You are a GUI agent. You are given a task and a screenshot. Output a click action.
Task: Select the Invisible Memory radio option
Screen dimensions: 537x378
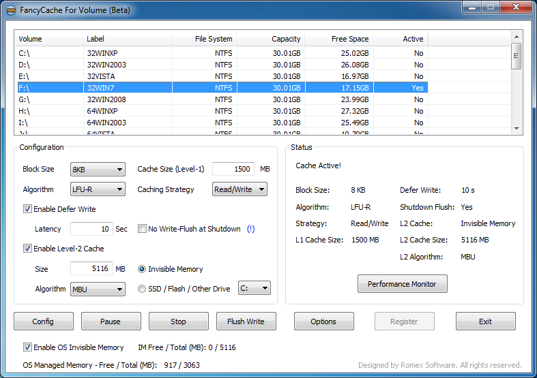tap(142, 269)
